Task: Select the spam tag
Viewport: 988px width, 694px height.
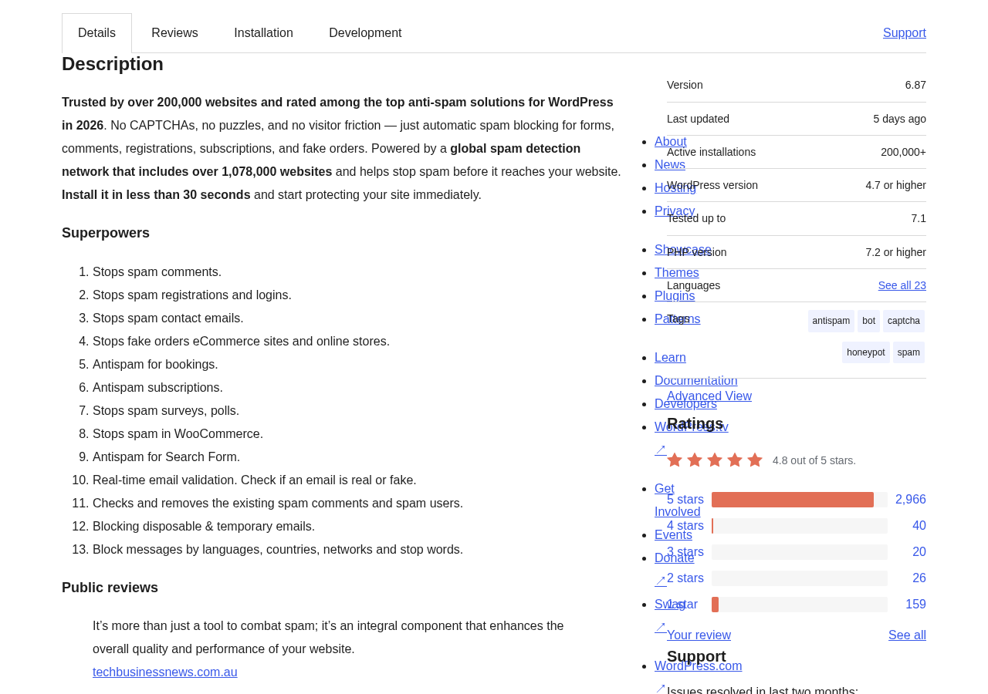Action: click(x=908, y=352)
